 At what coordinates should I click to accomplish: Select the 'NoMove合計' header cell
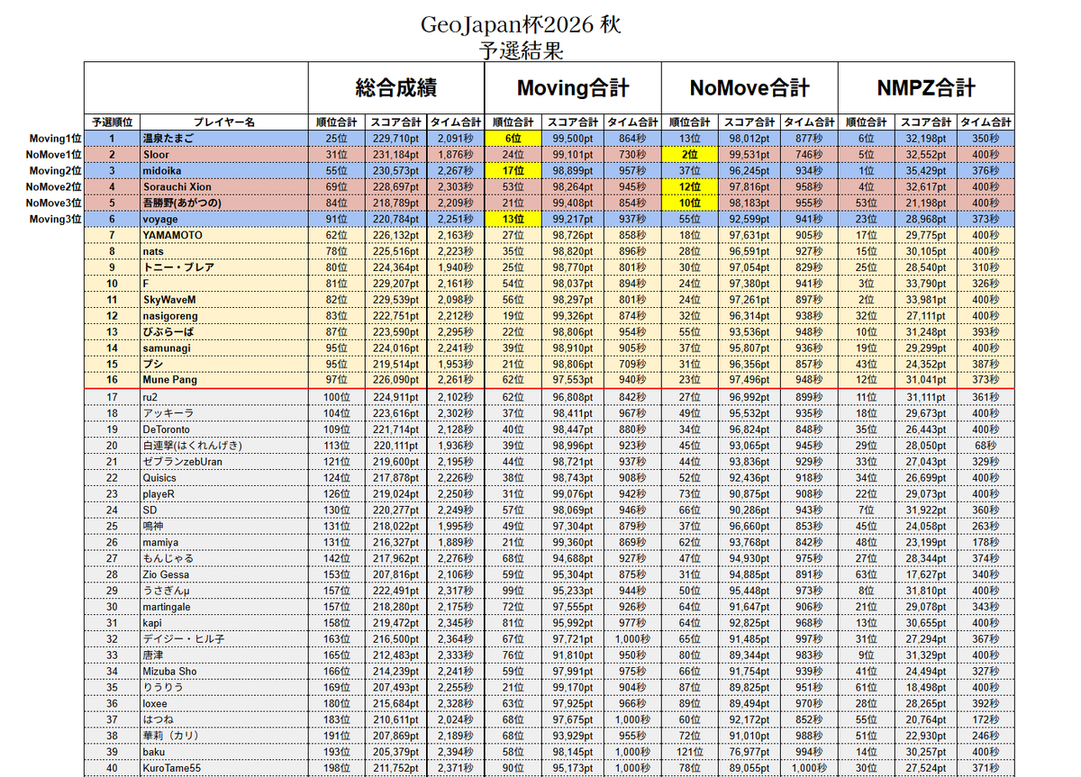pyautogui.click(x=749, y=88)
